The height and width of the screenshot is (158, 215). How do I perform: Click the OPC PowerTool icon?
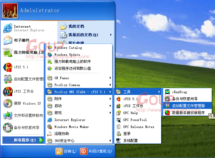coord(119,120)
